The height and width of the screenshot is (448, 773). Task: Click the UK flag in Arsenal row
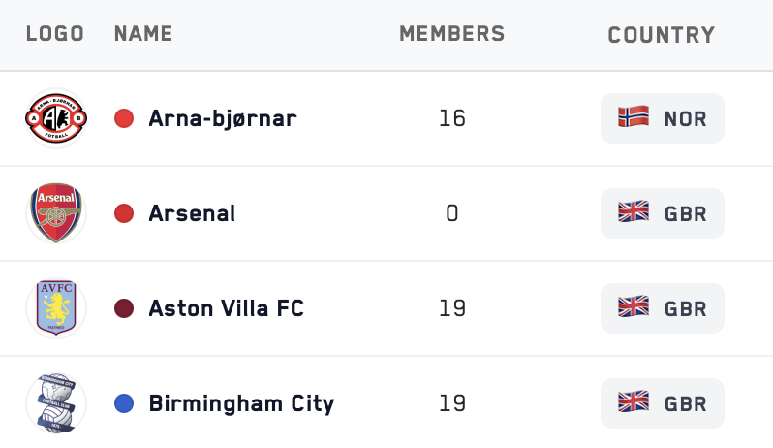tap(634, 212)
